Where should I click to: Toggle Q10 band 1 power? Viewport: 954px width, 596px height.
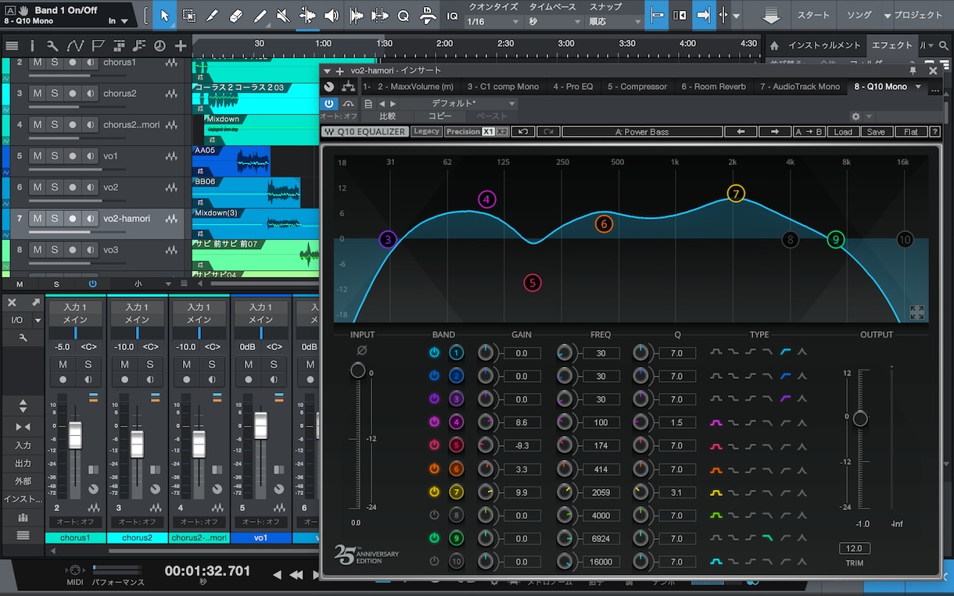(434, 353)
